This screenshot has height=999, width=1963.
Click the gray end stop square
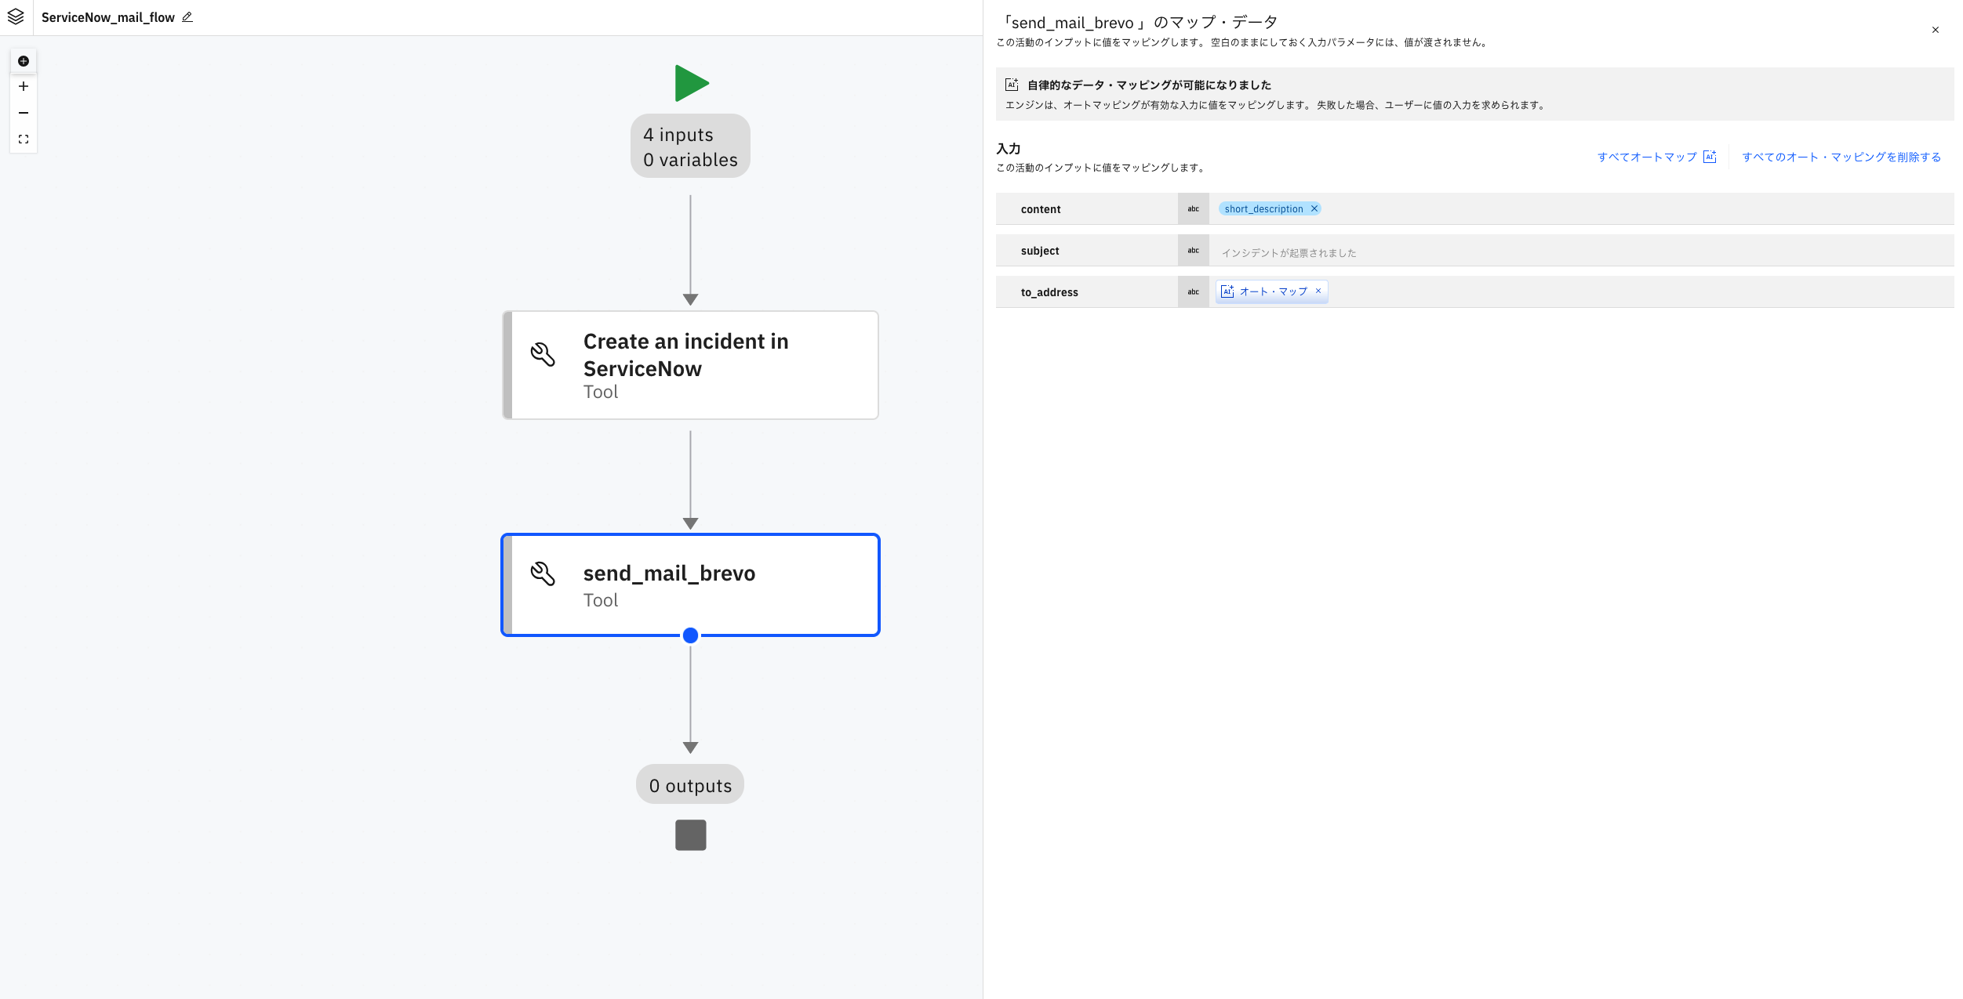coord(690,835)
